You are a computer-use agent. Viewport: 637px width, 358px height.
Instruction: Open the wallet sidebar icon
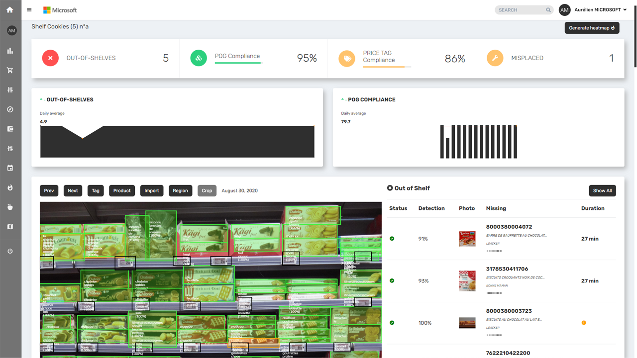[x=10, y=129]
